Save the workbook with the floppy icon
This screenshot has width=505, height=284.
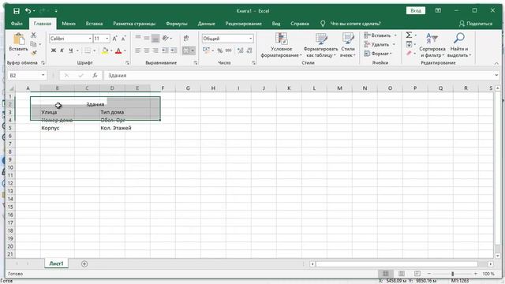click(x=17, y=11)
